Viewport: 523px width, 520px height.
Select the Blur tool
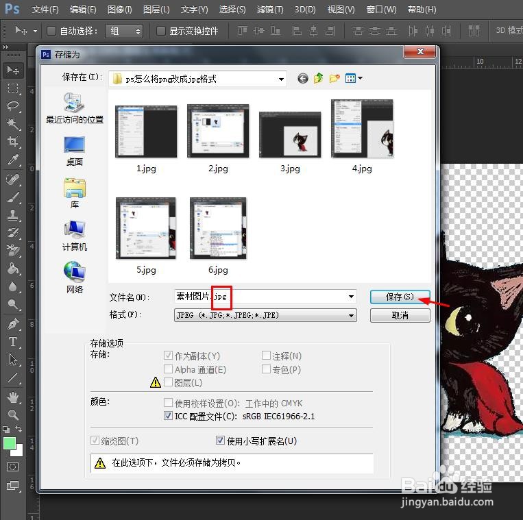coord(13,286)
